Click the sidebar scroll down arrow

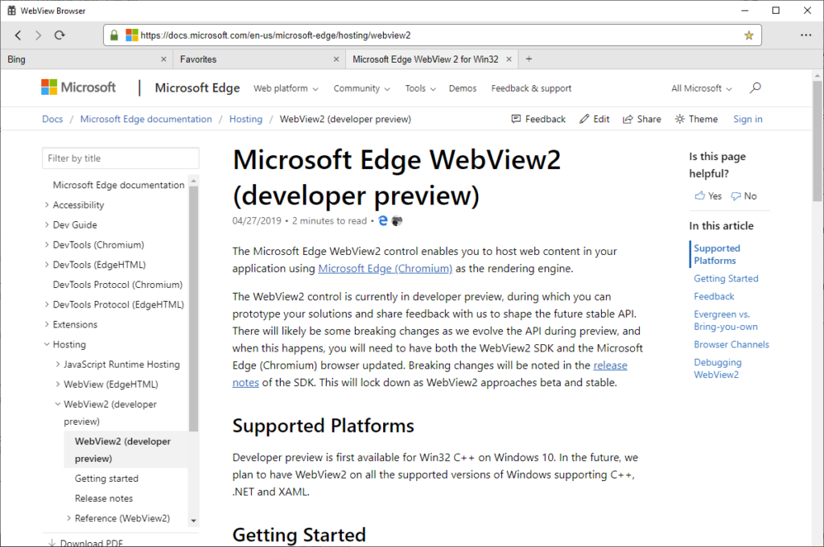(x=193, y=520)
